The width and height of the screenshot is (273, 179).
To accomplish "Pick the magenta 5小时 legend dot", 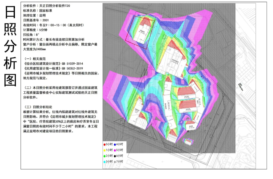I will pyautogui.click(x=115, y=150).
